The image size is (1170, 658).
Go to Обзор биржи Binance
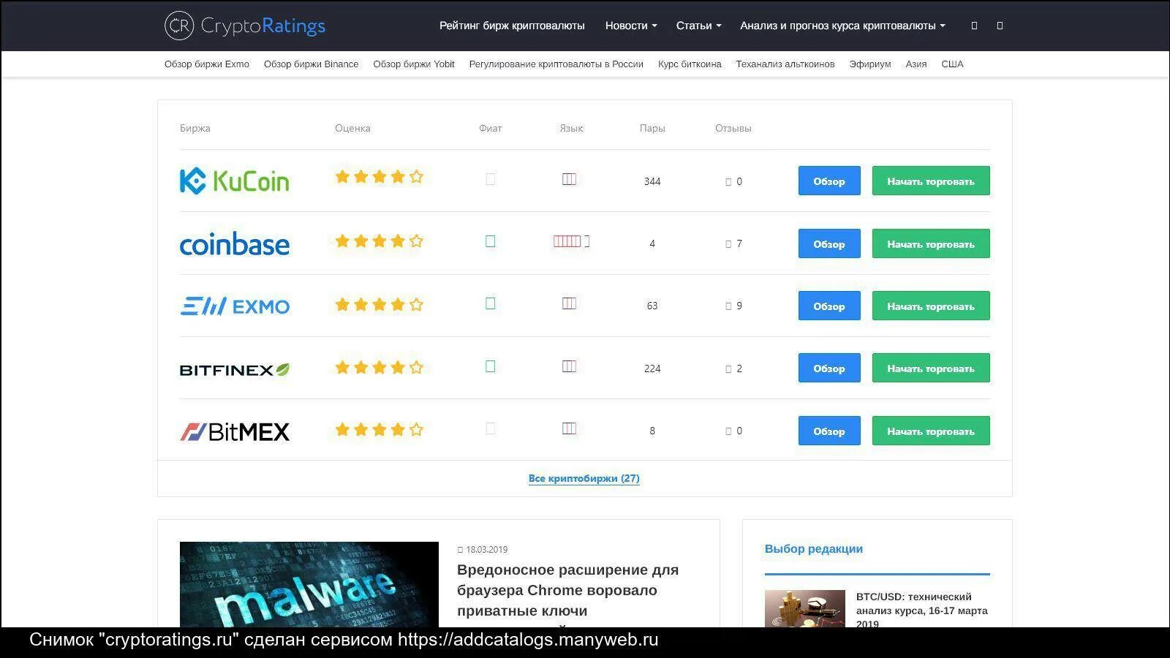[x=311, y=64]
